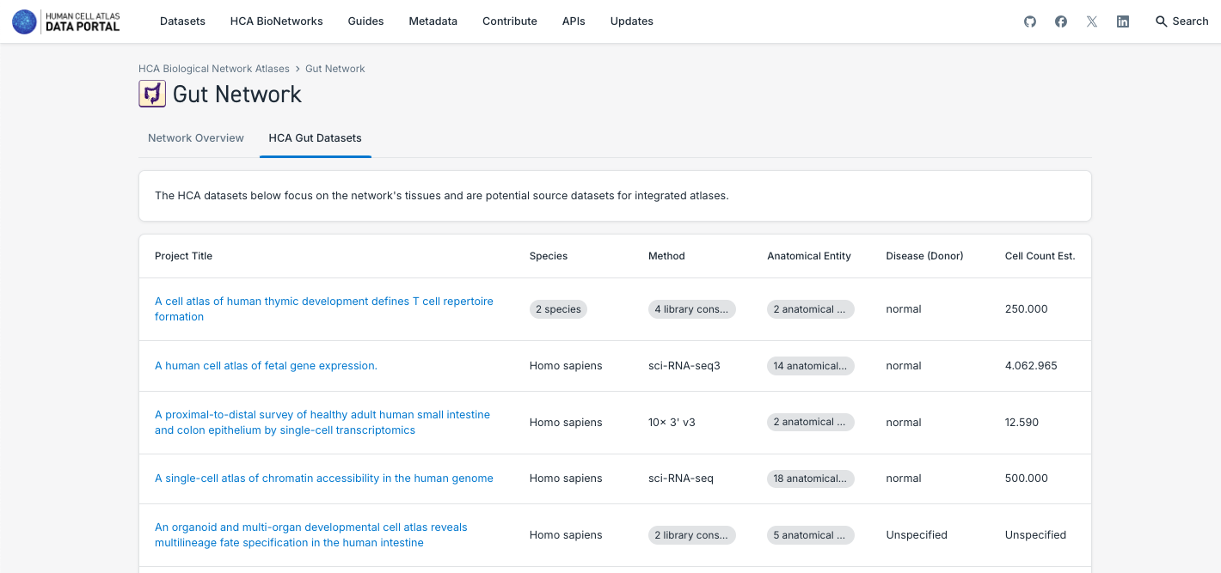Expand the '4 library cons...' method chip
The image size is (1221, 573).
(x=691, y=309)
